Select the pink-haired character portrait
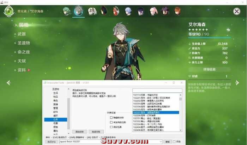 click(153, 11)
